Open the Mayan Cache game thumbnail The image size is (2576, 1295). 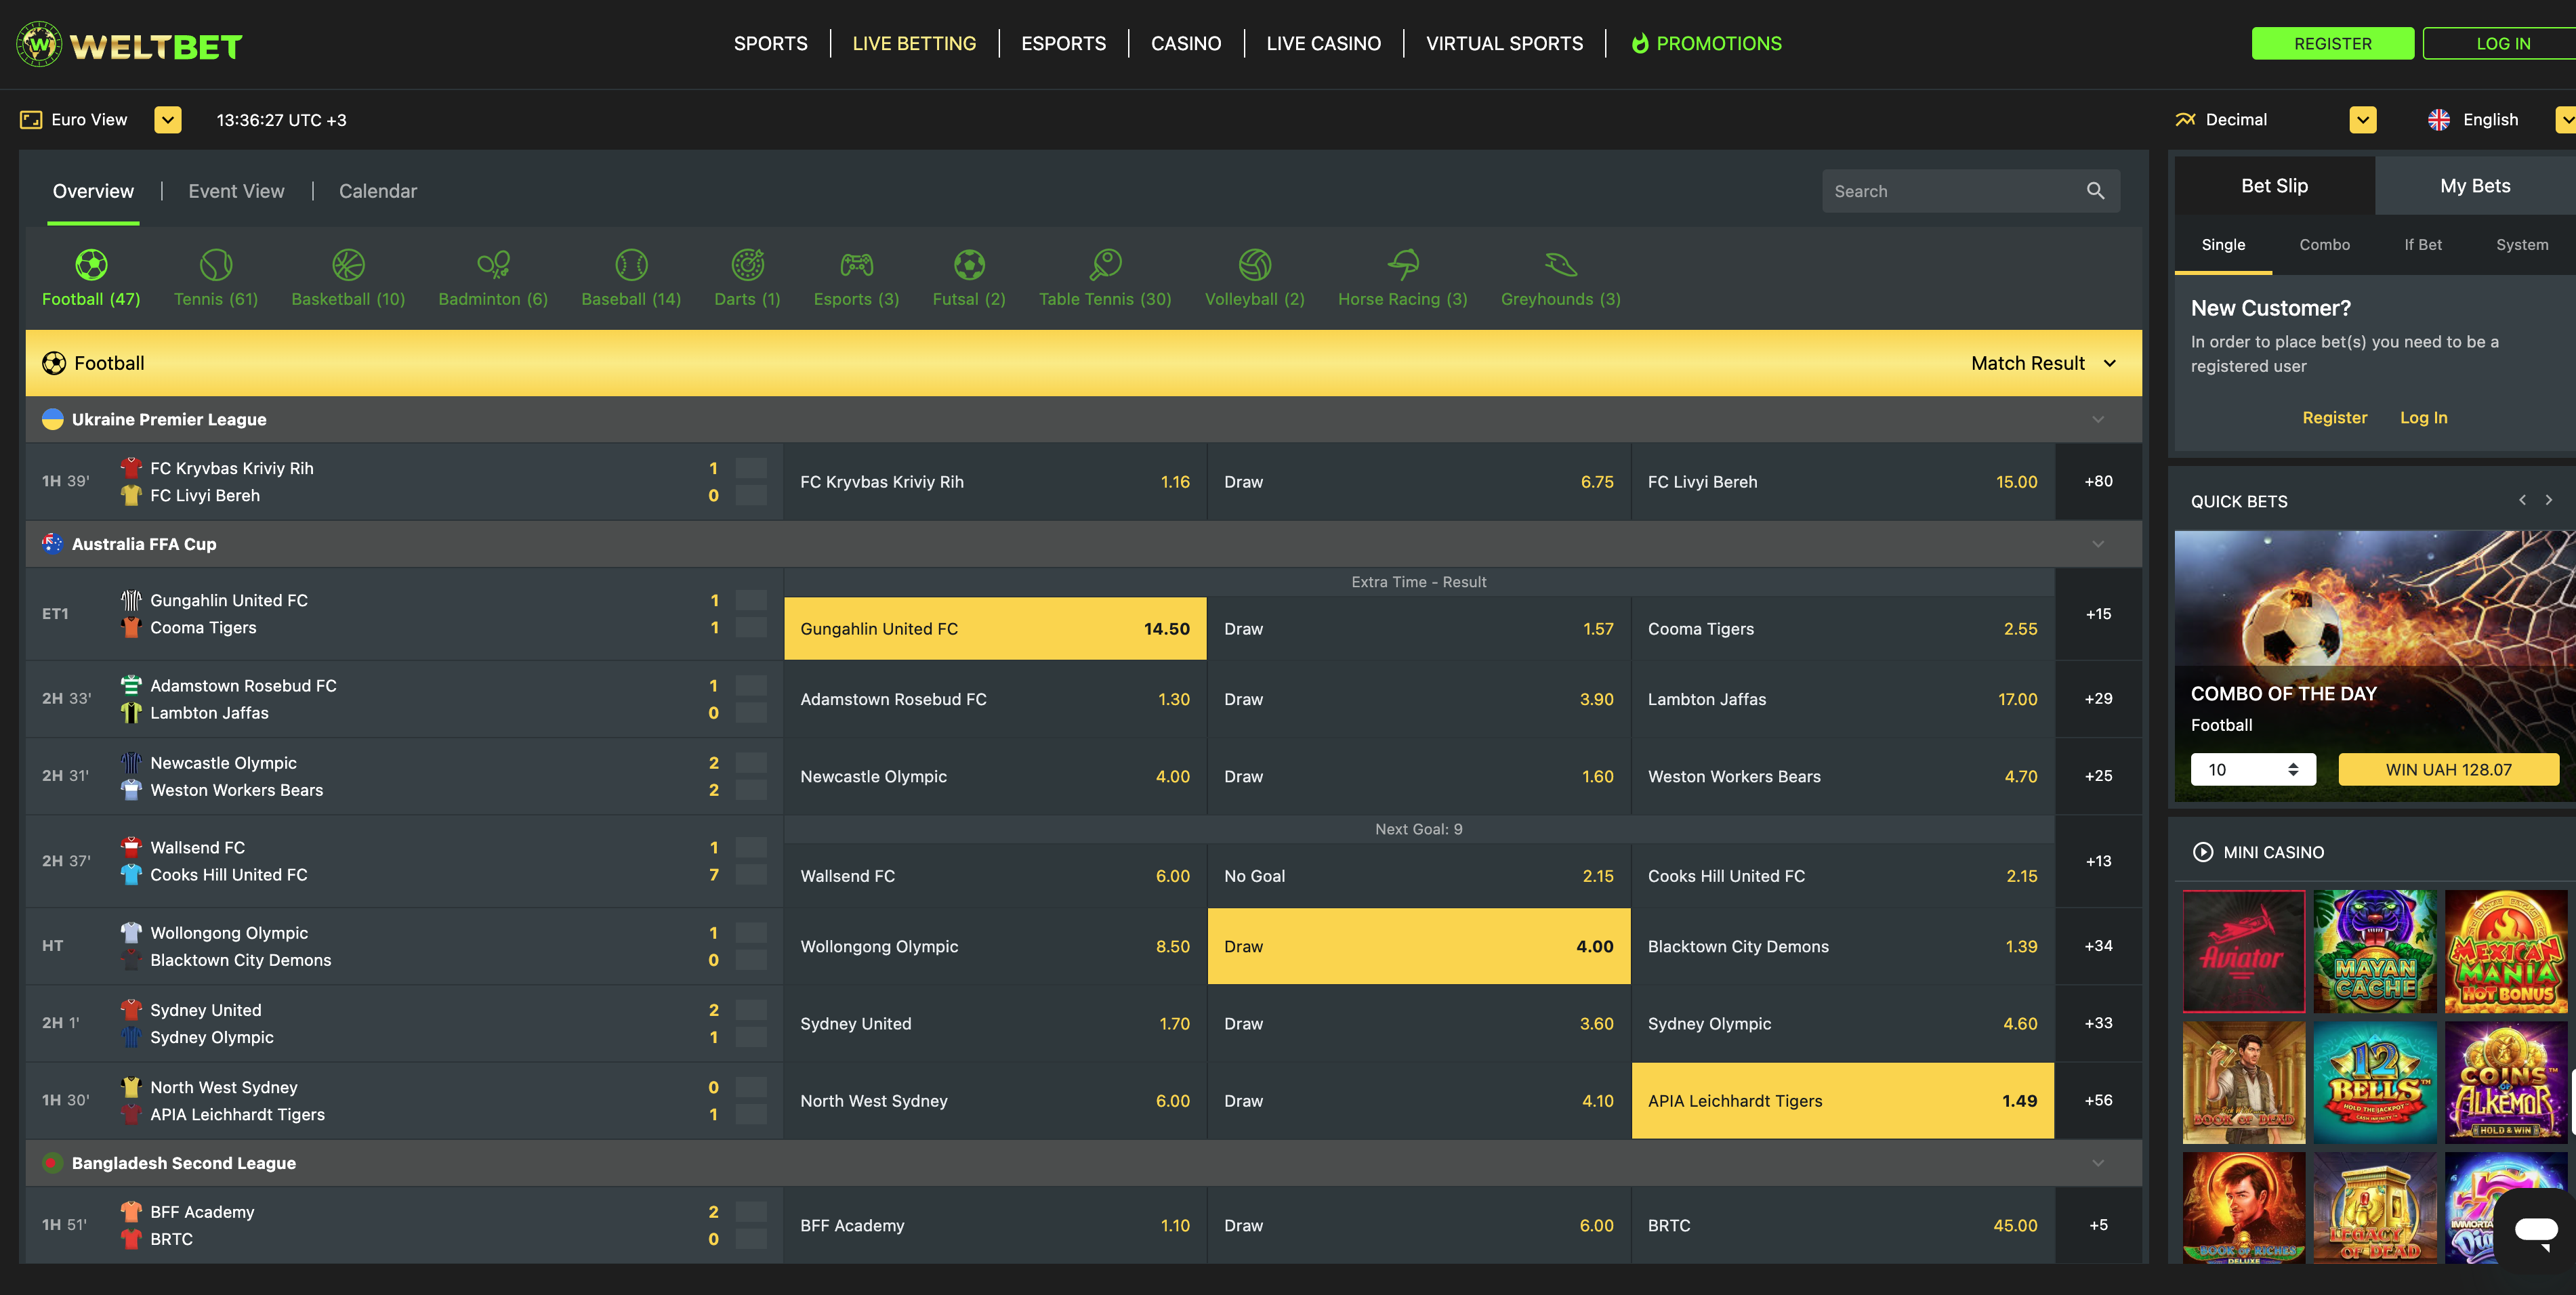coord(2375,952)
